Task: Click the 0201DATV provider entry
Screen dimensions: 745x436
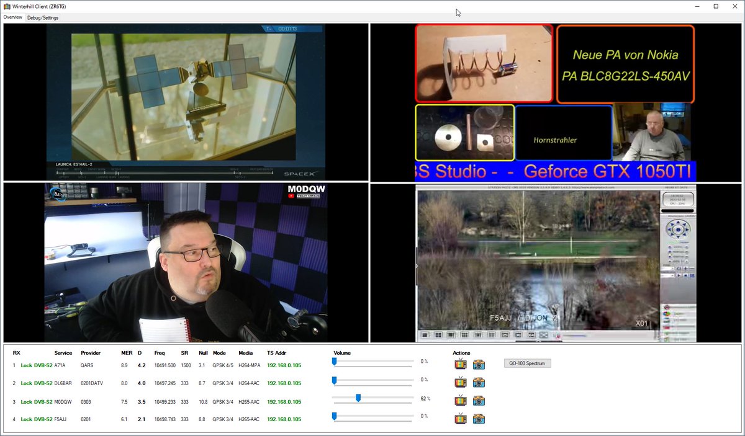Action: (92, 383)
